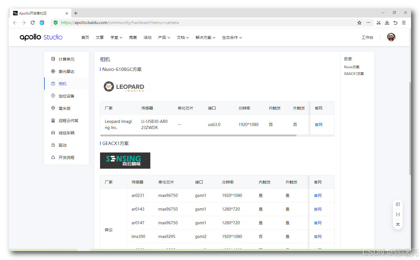
Task: Click the 线控车辆 vehicle icon
Action: [x=53, y=133]
